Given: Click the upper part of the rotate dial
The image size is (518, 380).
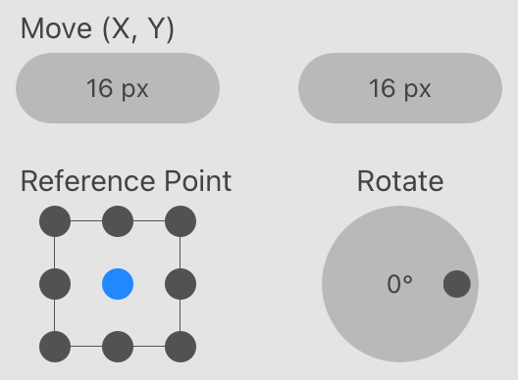Looking at the screenshot, I should coord(400,237).
